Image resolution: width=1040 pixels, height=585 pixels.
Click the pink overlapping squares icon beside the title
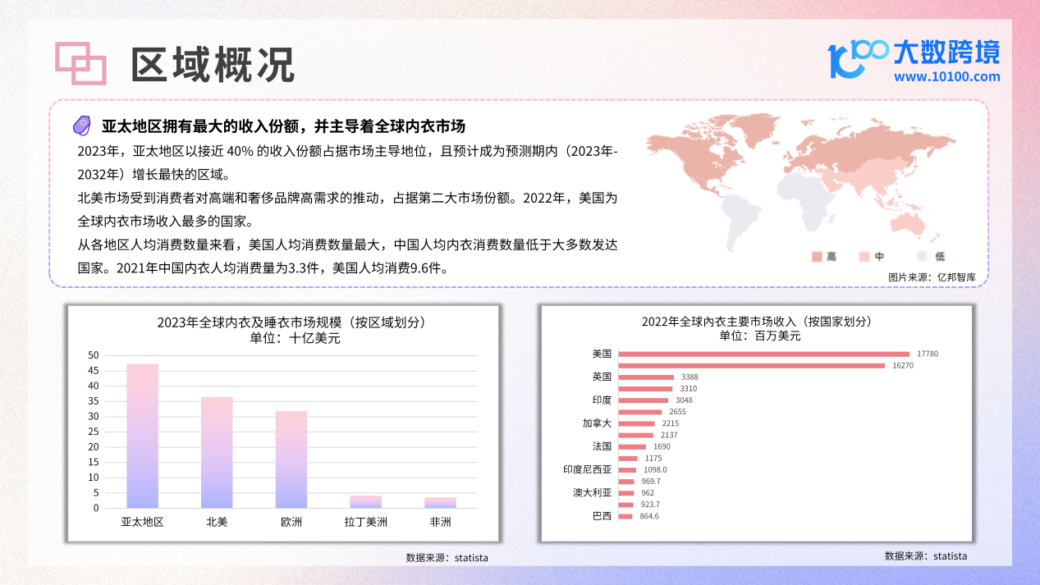(80, 63)
